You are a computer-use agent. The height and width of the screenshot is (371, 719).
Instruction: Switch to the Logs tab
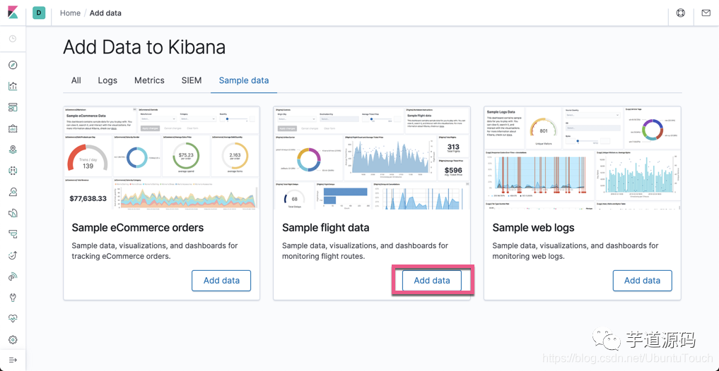[x=107, y=80]
